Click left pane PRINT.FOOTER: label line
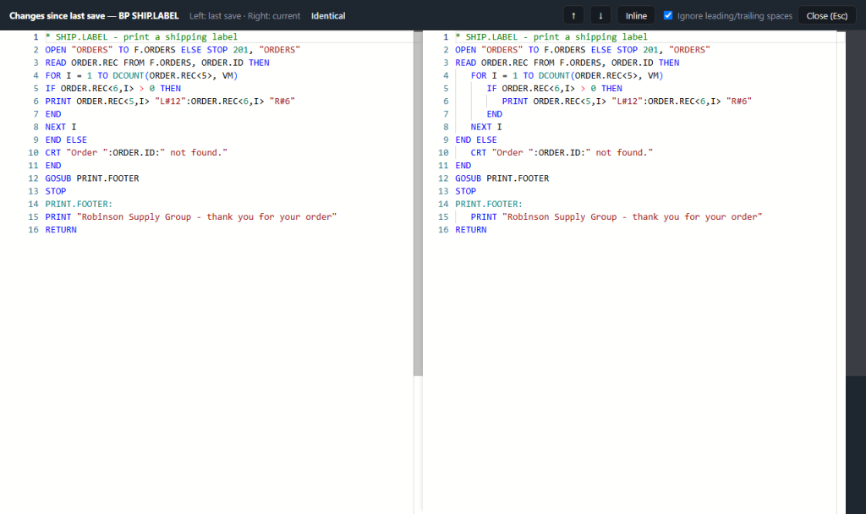 (79, 204)
